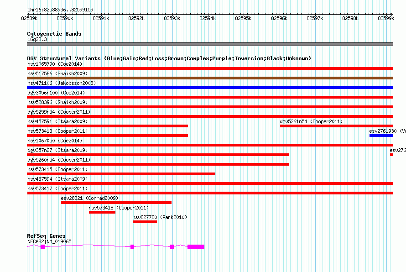Click the 82592k ruler label
Image resolution: width=406 pixels, height=272 pixels.
pyautogui.click(x=136, y=18)
